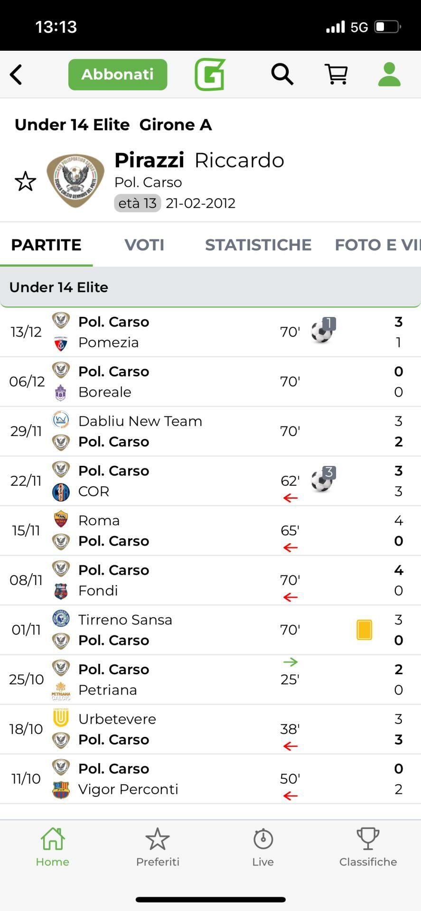Go to Home in bottom bar

click(53, 847)
